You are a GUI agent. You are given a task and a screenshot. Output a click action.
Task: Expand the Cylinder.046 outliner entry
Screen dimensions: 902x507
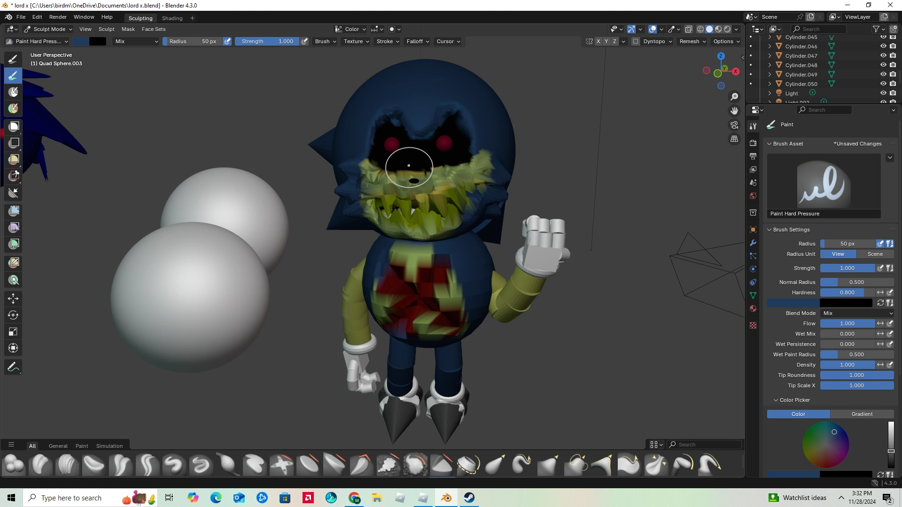click(770, 46)
